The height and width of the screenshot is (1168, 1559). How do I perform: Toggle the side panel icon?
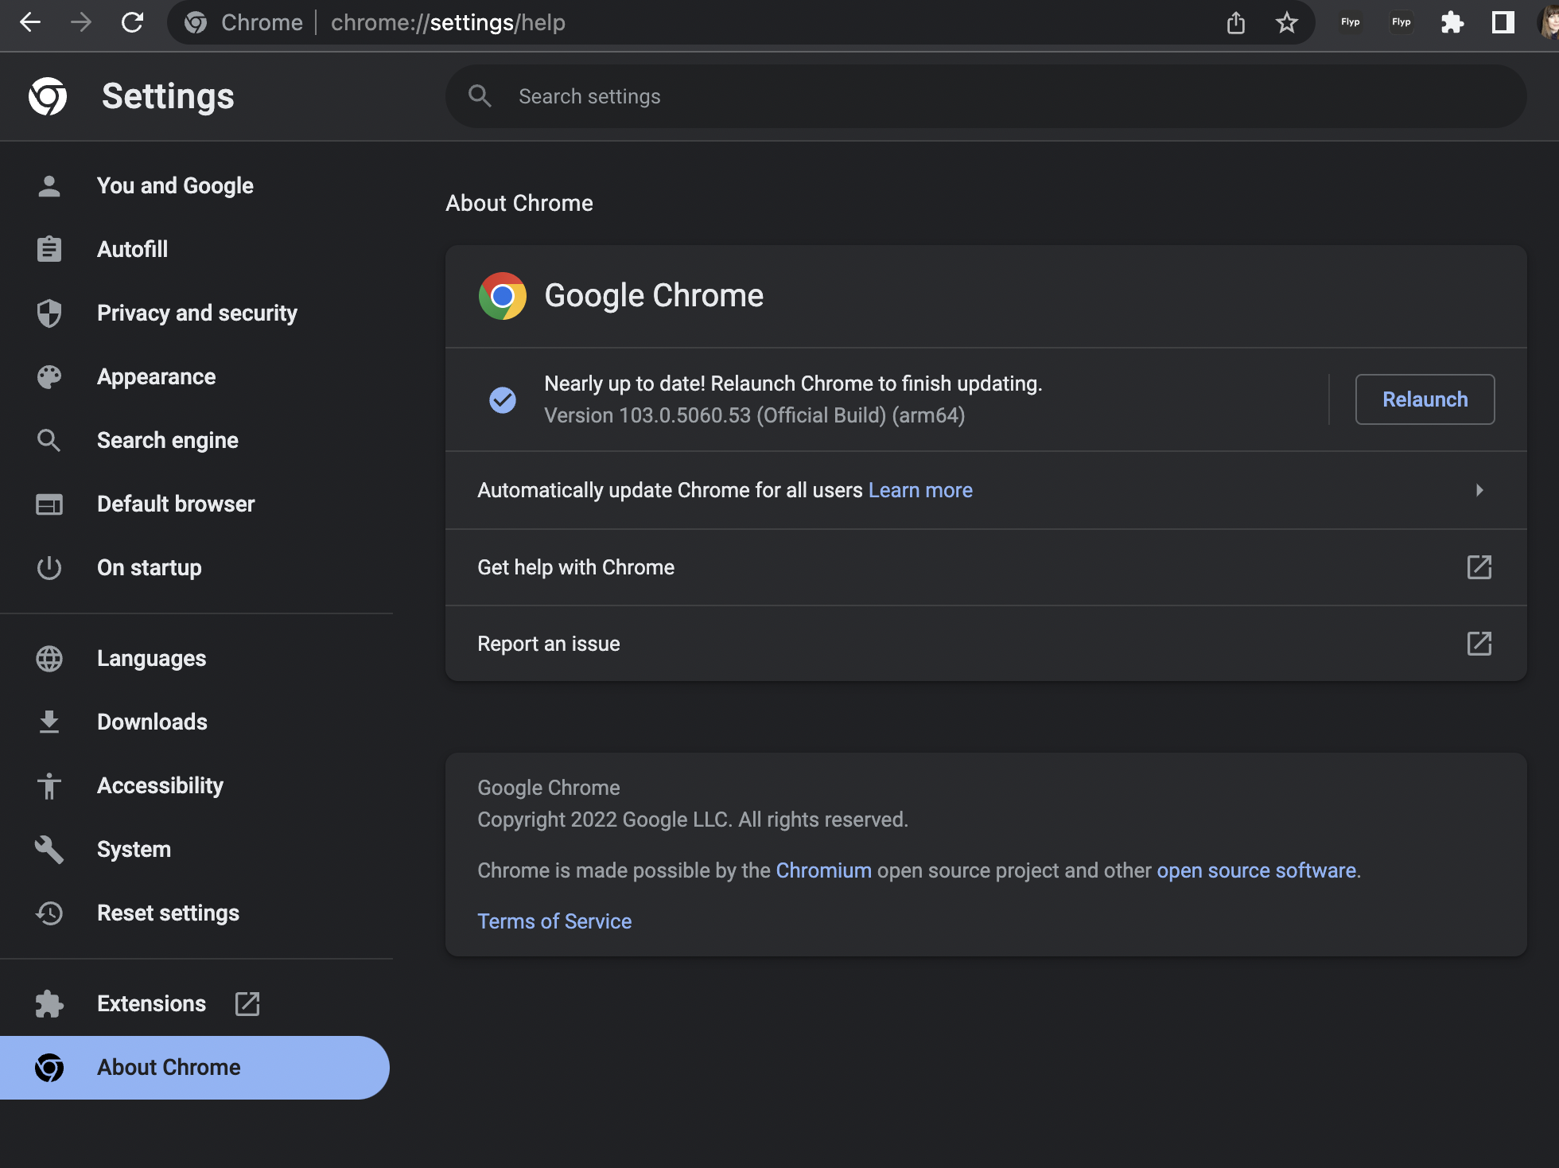pos(1503,22)
